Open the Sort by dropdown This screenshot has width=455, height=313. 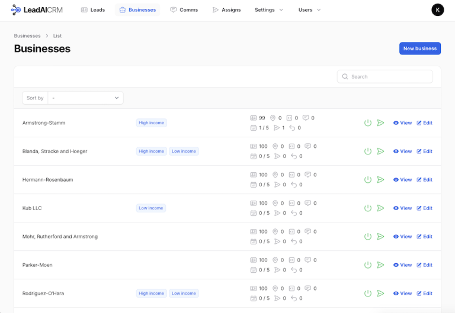(x=85, y=98)
